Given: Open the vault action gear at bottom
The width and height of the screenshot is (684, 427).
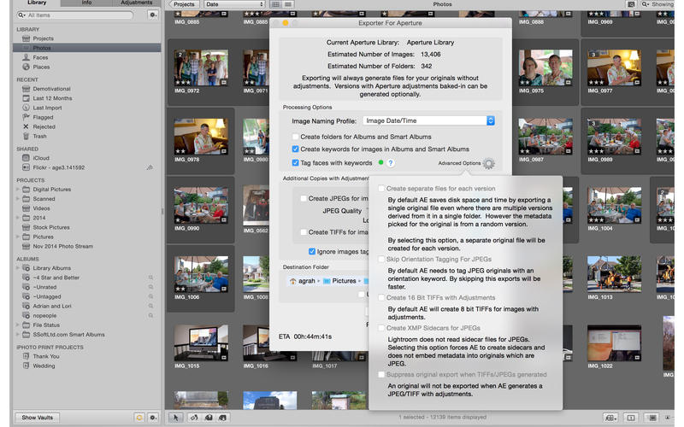Looking at the screenshot, I should tap(153, 418).
